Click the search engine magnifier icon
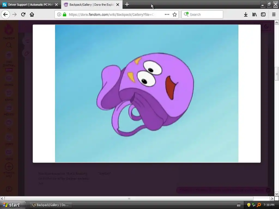This screenshot has height=209, width=279. (x=186, y=14)
